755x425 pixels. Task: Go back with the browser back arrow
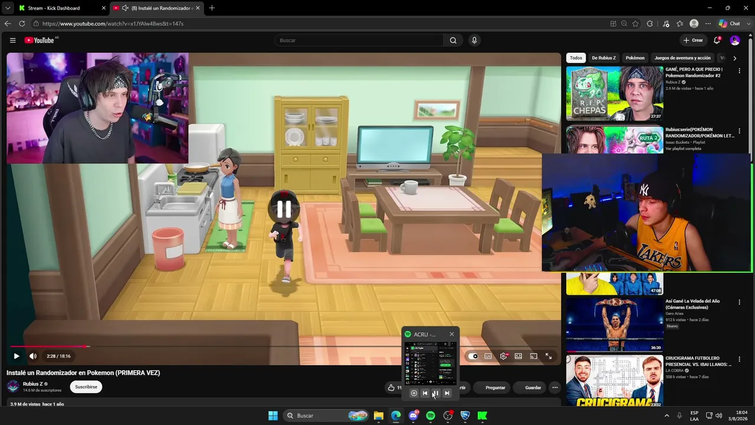tap(8, 24)
